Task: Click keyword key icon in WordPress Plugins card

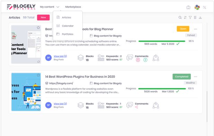Action: 101,105
